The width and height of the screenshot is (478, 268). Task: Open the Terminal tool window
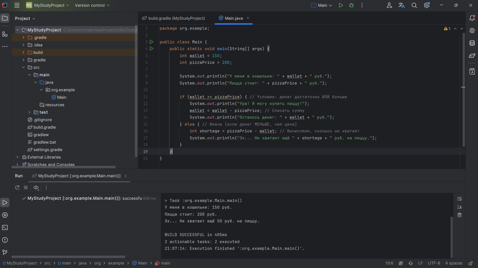coord(5,228)
